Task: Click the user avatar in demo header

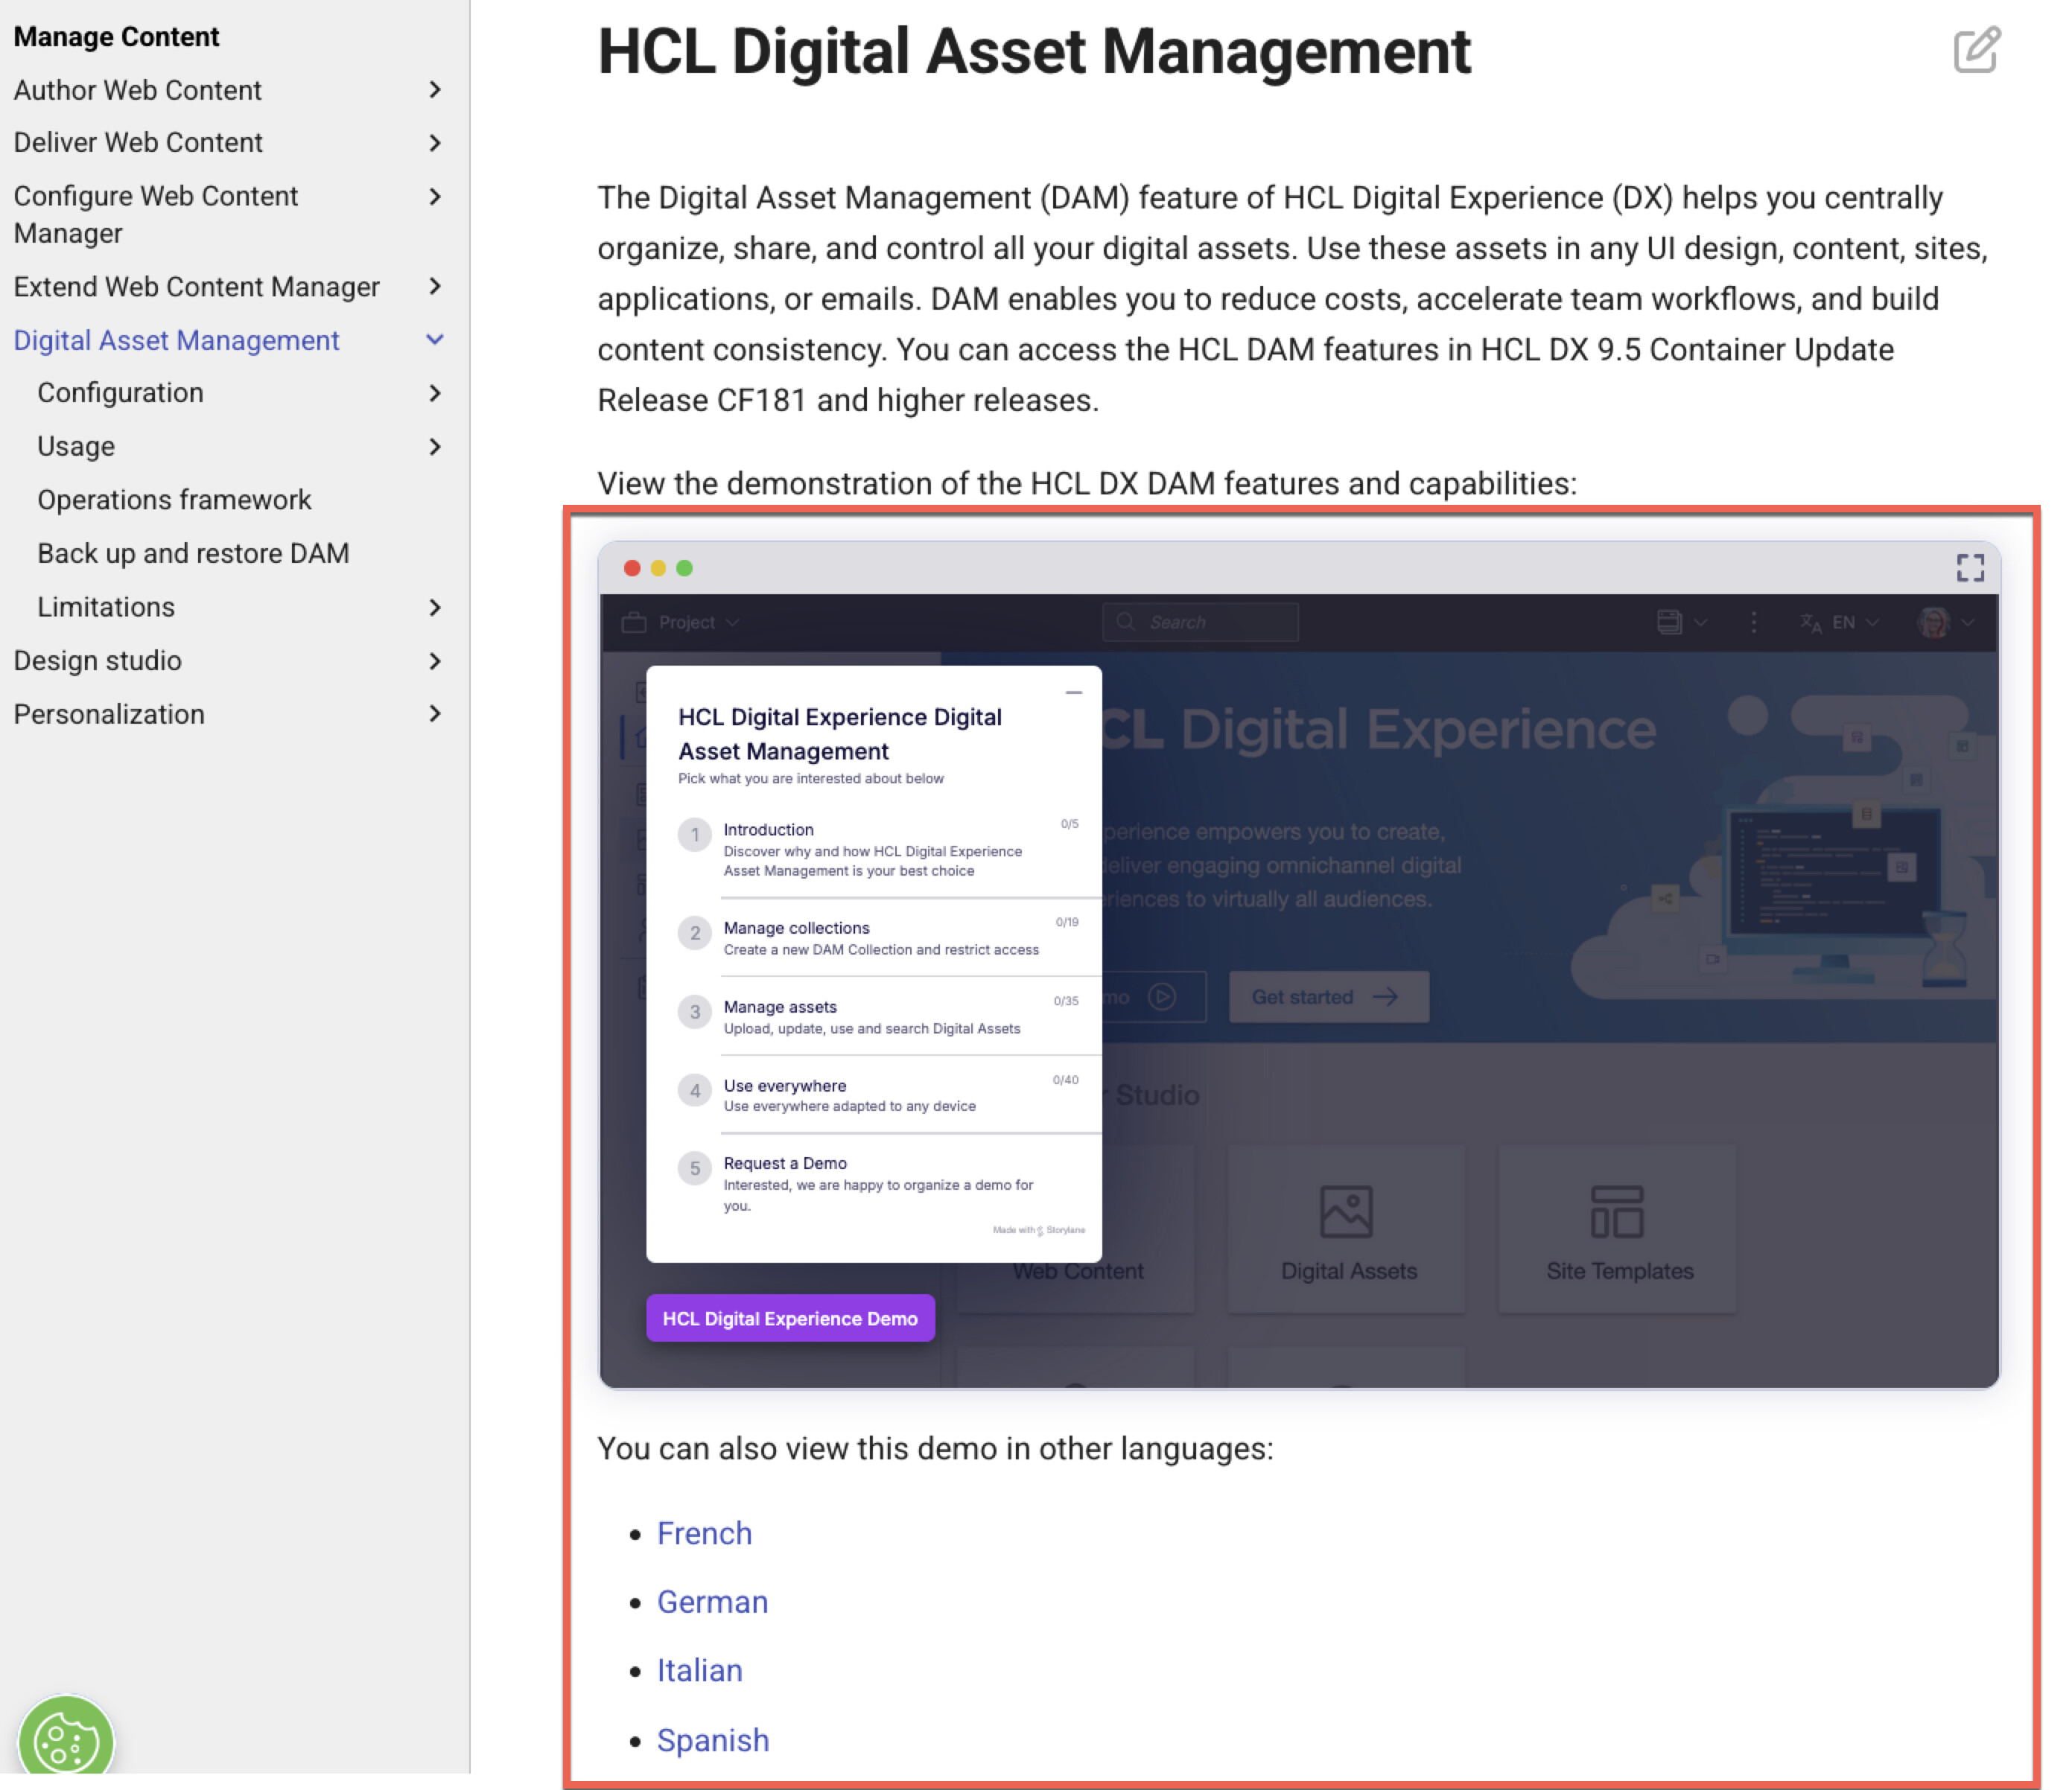Action: pyautogui.click(x=1934, y=622)
